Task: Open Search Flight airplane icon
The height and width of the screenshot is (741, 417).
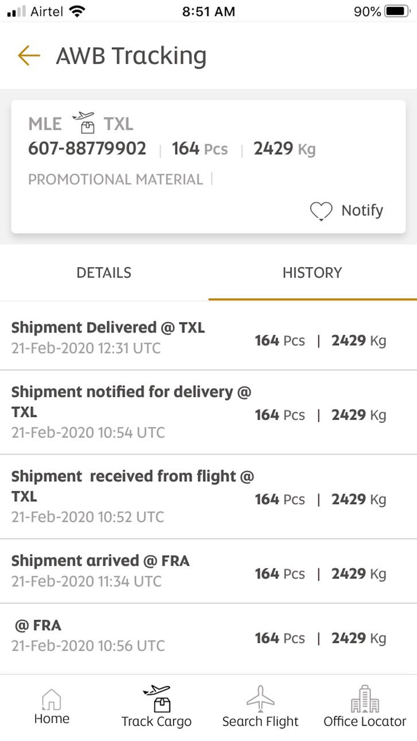Action: click(x=260, y=698)
